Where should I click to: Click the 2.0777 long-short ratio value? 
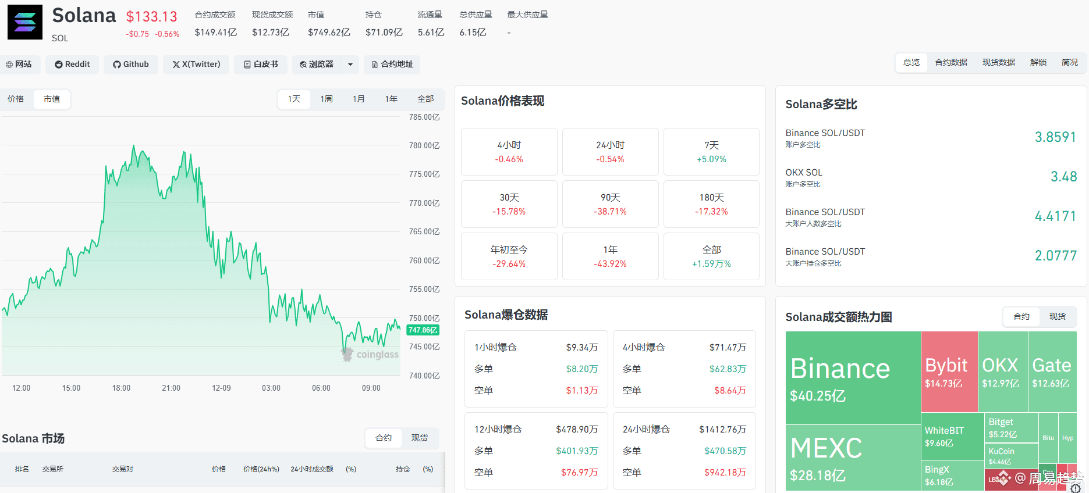(x=1055, y=256)
